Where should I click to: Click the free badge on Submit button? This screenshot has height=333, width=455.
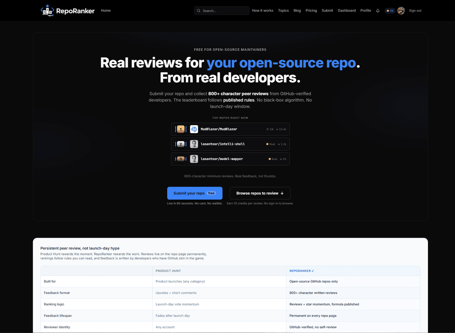pyautogui.click(x=211, y=193)
